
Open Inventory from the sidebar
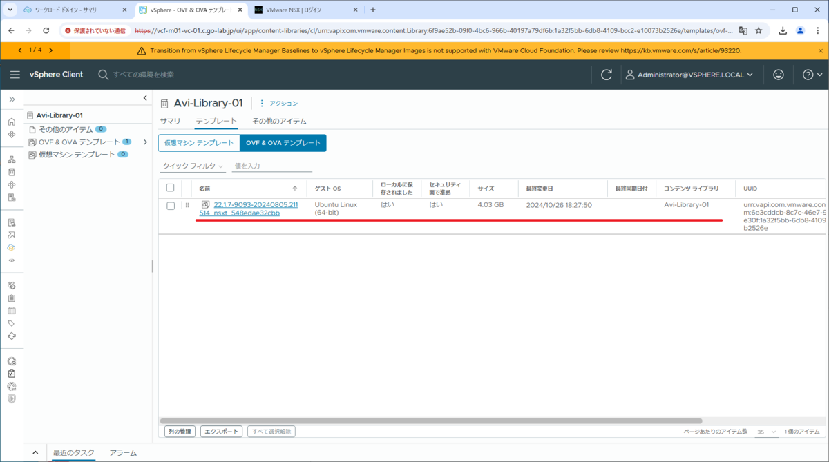click(12, 160)
